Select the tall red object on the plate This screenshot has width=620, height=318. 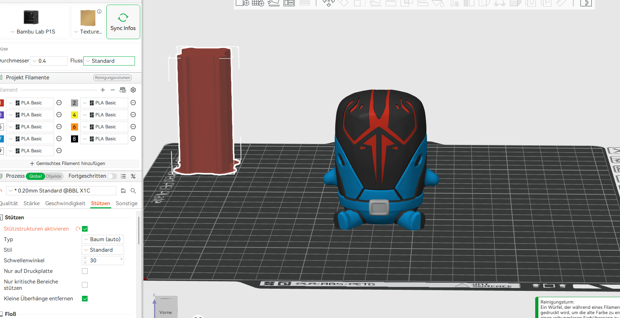[x=206, y=111]
